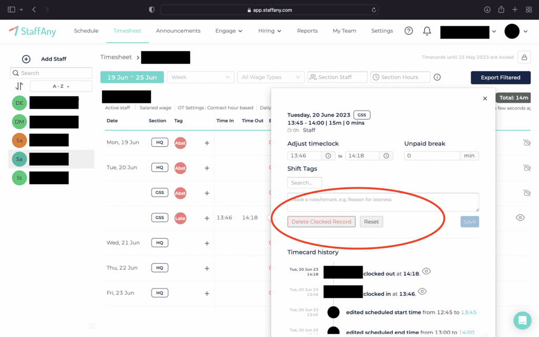
Task: Open the 19 Jun ~ 25 Jun date range picker
Action: tap(132, 77)
